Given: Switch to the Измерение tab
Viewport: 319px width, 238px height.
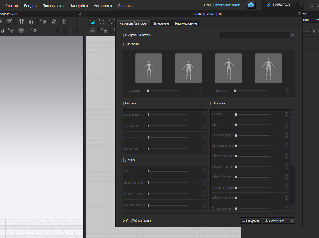Looking at the screenshot, I should (161, 23).
